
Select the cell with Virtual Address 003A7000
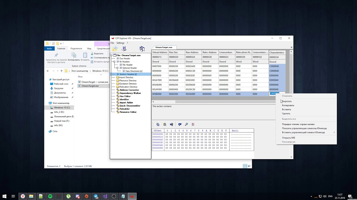point(160,80)
